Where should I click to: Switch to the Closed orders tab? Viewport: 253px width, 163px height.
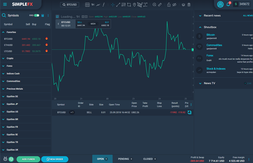[150, 159]
